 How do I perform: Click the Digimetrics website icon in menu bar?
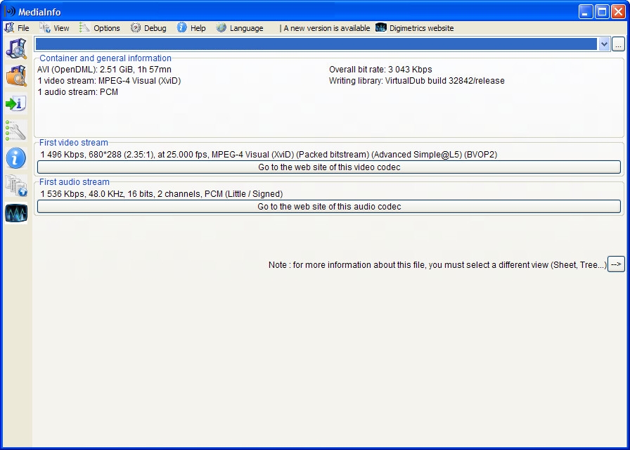pyautogui.click(x=381, y=27)
